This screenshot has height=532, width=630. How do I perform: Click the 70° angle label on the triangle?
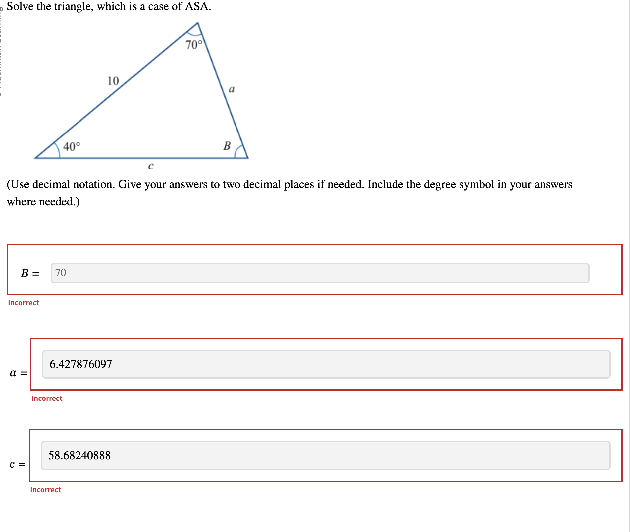[194, 44]
